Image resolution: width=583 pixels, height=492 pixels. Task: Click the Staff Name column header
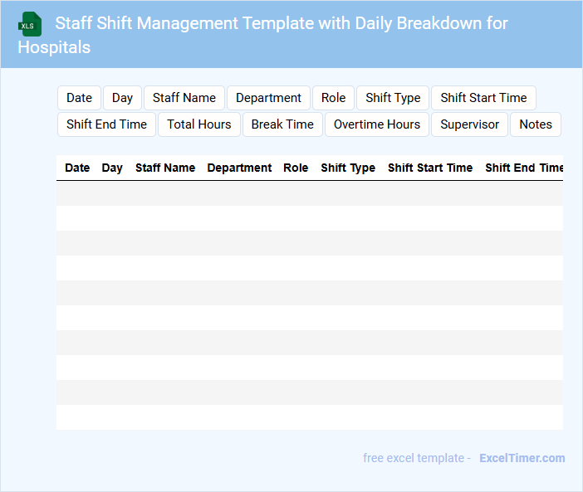click(165, 168)
